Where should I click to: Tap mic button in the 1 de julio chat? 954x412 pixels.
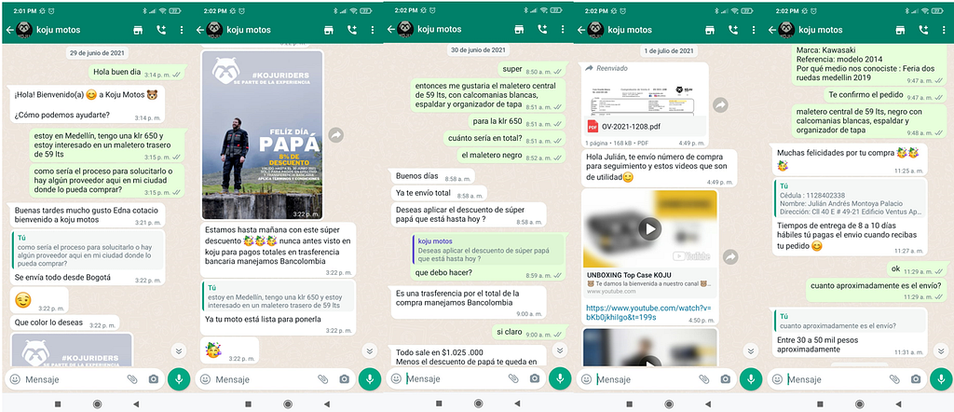pyautogui.click(x=751, y=378)
